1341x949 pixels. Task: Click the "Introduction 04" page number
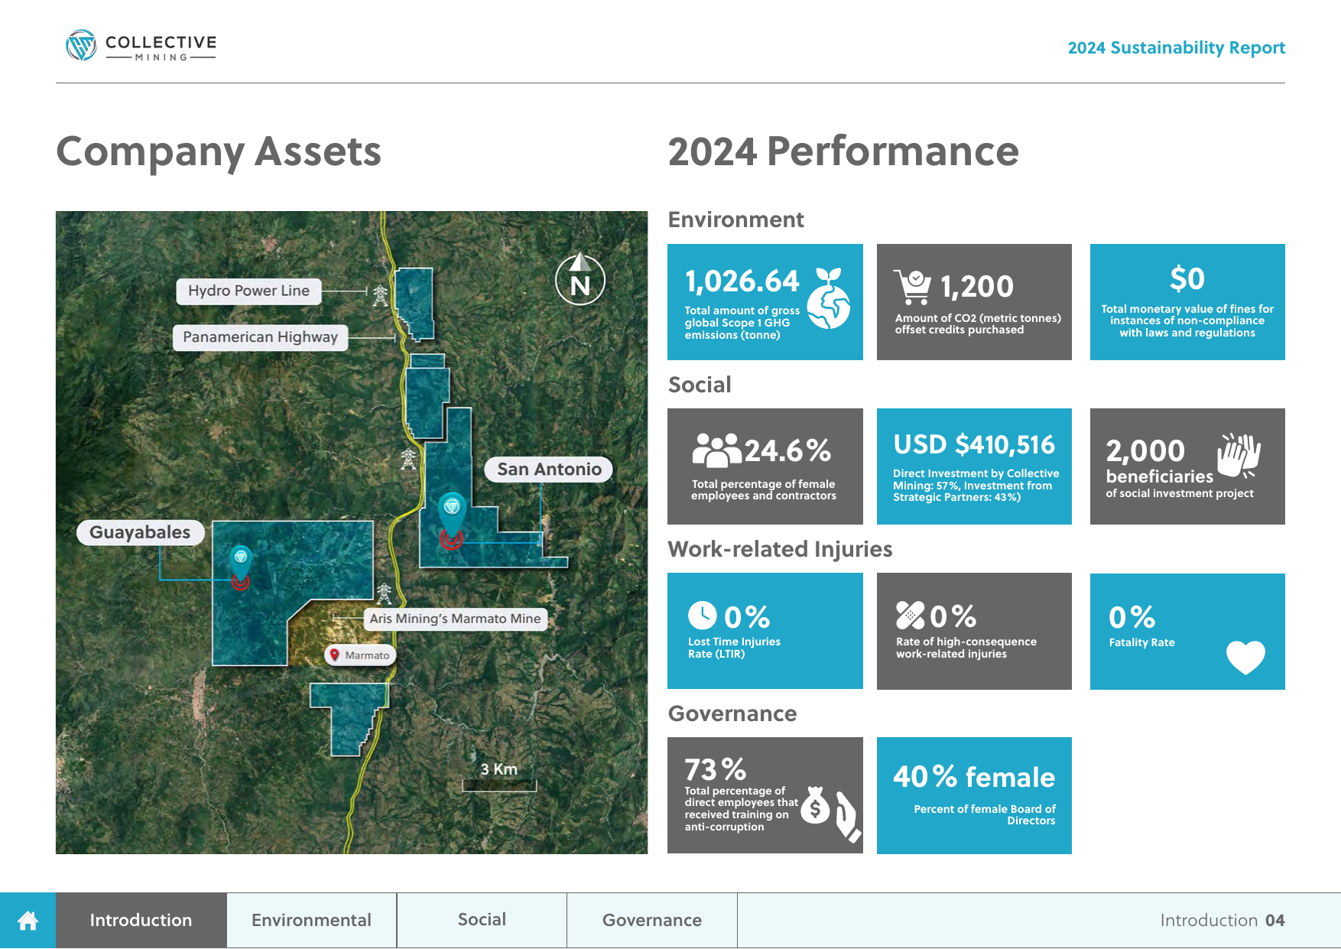[1222, 921]
